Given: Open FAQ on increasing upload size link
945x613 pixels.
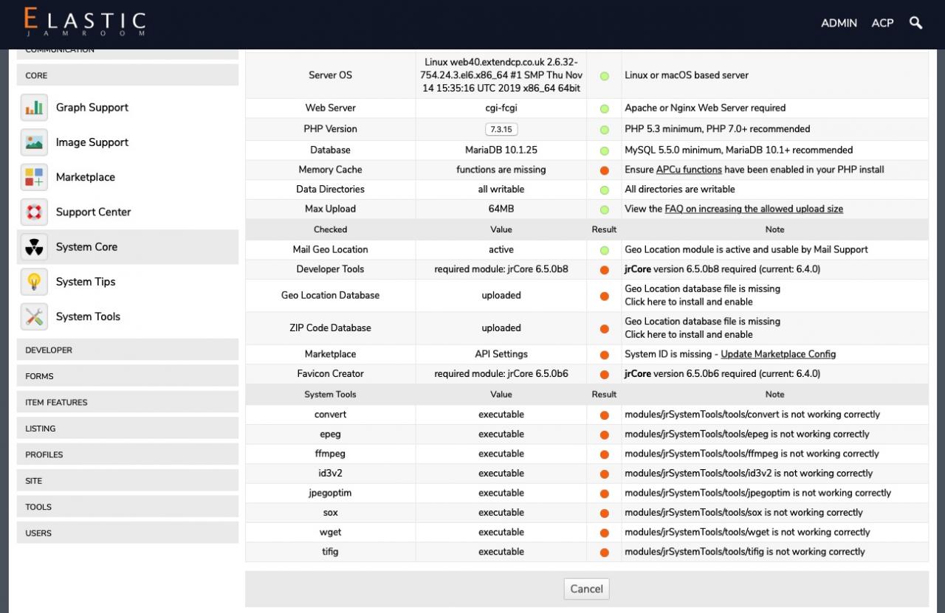Looking at the screenshot, I should (754, 209).
